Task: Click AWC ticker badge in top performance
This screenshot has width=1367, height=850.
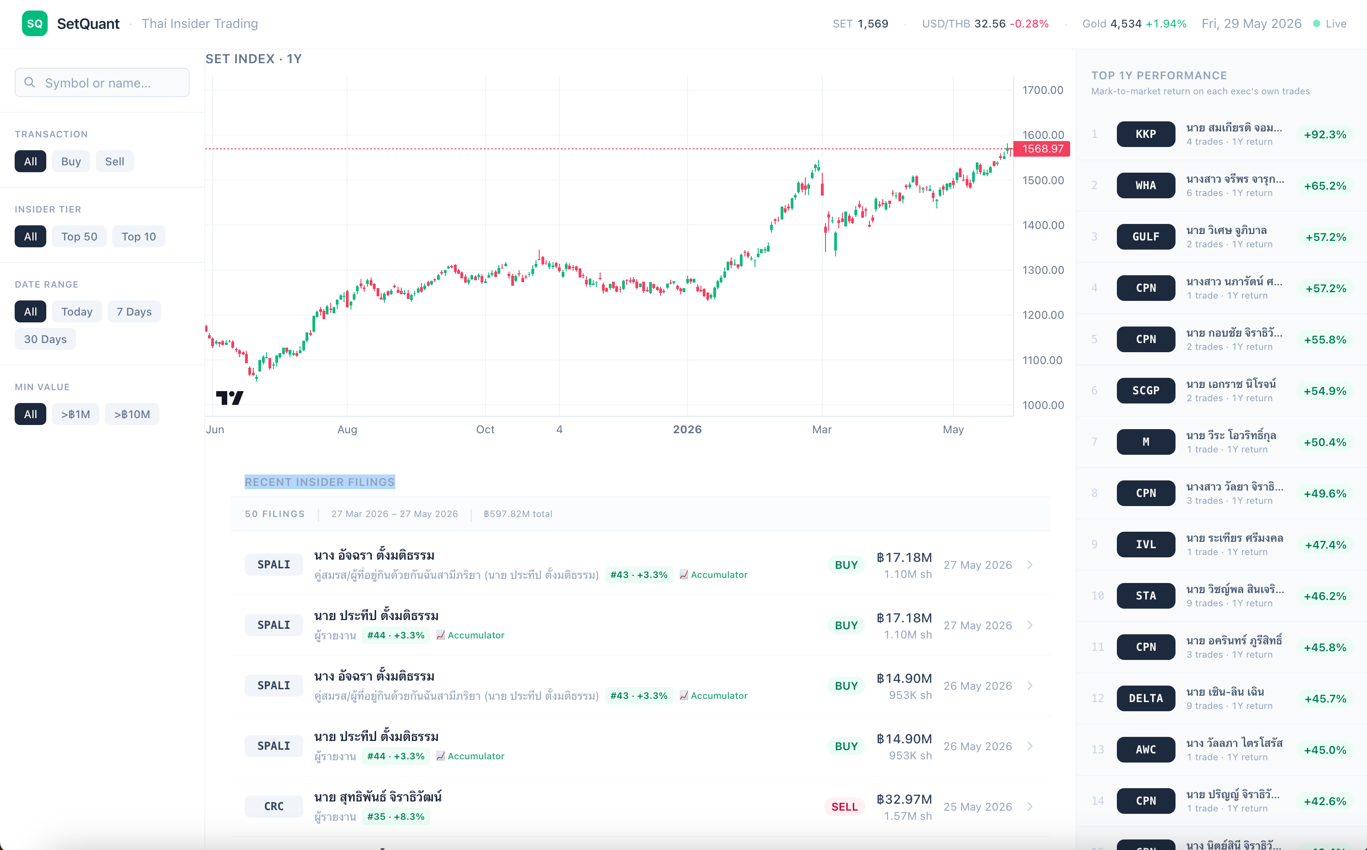Action: 1145,749
